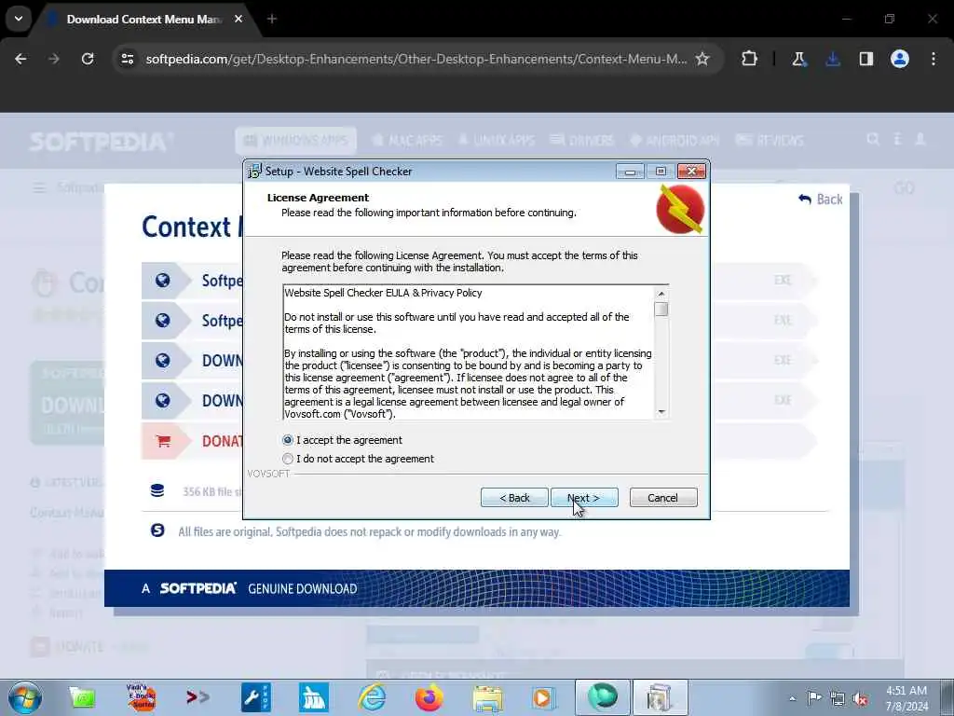Open Drivers in Softpedia navigation

point(581,141)
